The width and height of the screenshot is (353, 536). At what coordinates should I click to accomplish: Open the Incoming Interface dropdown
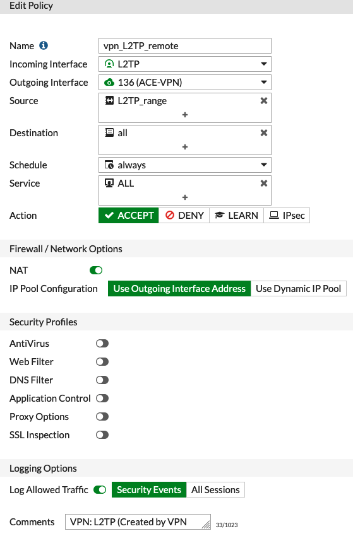[x=185, y=64]
